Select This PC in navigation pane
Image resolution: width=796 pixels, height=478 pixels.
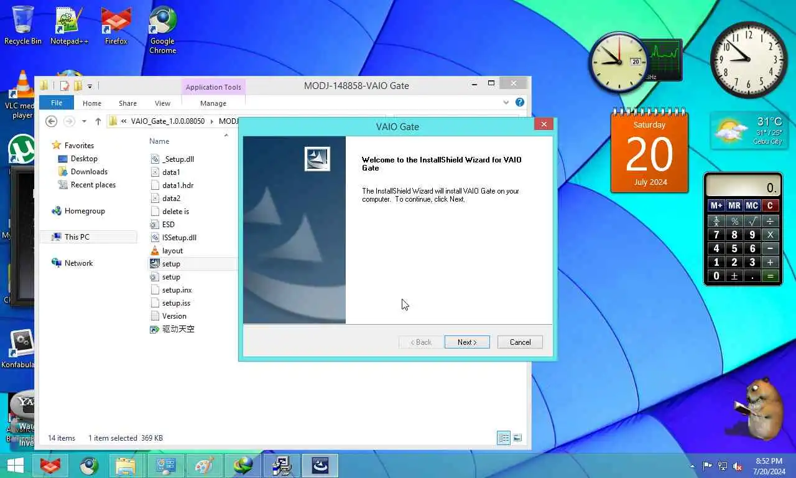77,237
